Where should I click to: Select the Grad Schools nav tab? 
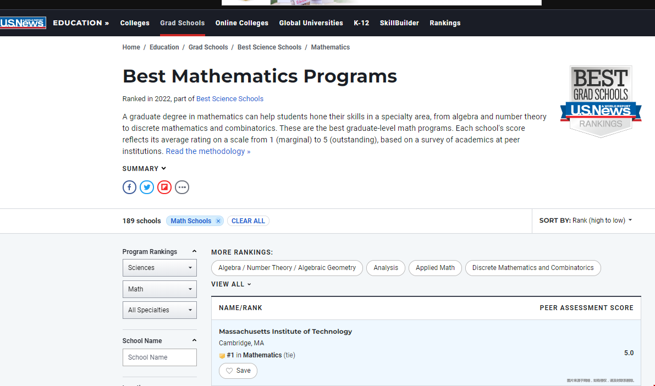(183, 23)
